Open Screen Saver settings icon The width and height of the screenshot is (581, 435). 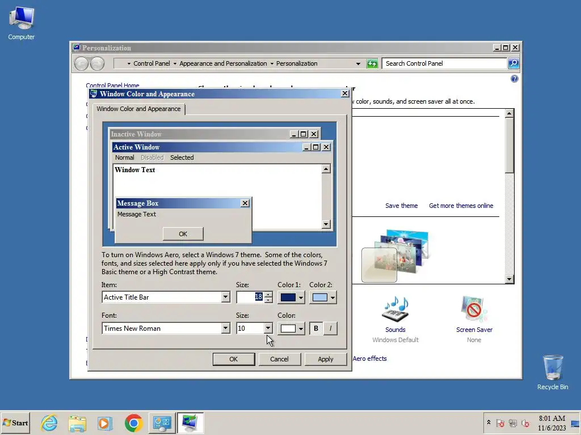[474, 309]
